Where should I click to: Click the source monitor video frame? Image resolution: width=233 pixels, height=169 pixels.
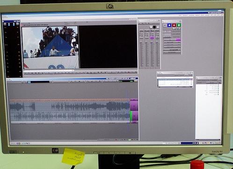[51, 47]
